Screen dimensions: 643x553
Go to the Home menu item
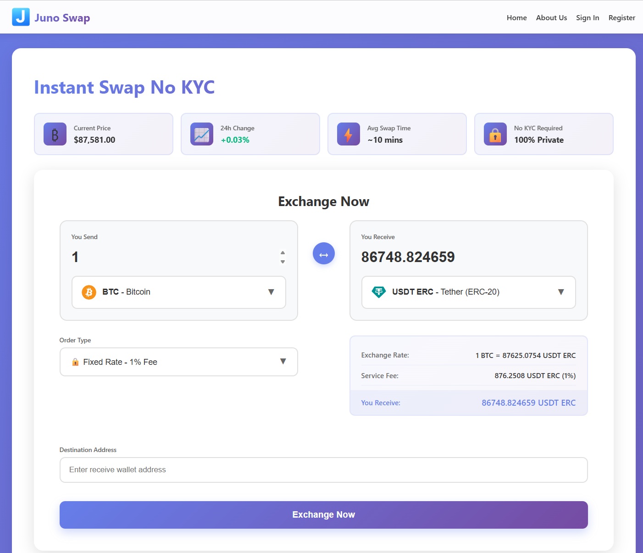pos(516,18)
